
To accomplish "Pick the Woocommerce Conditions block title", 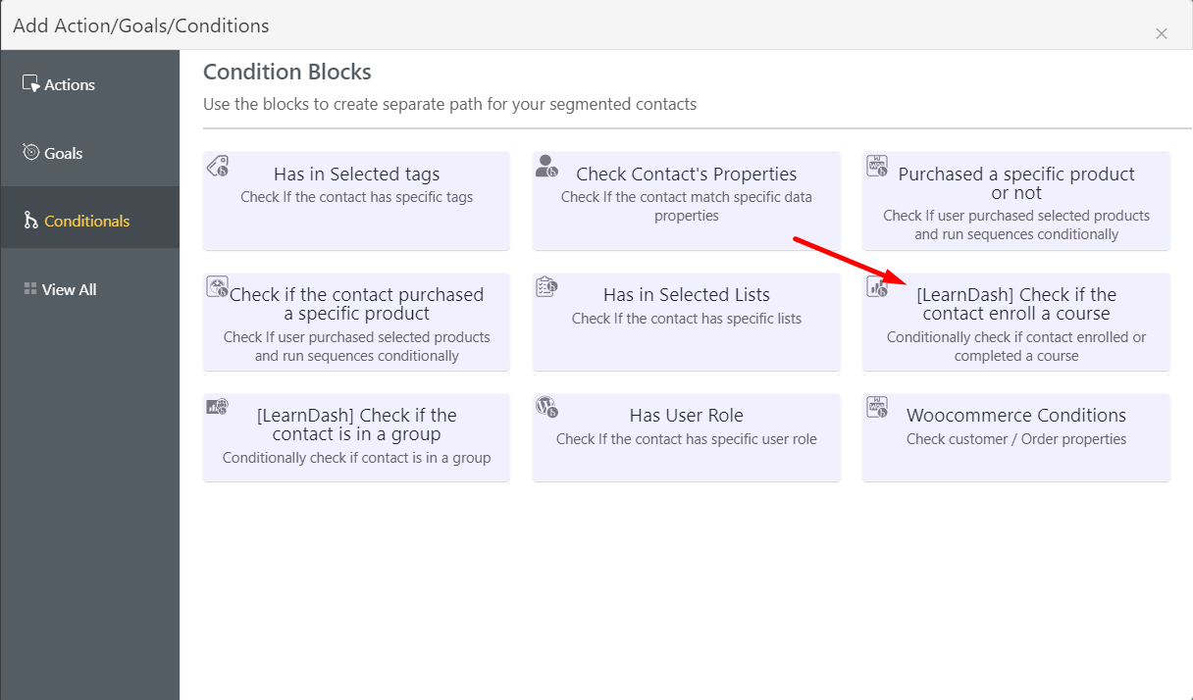I will click(1015, 416).
